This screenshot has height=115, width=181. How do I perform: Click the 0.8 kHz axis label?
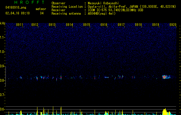2,80
